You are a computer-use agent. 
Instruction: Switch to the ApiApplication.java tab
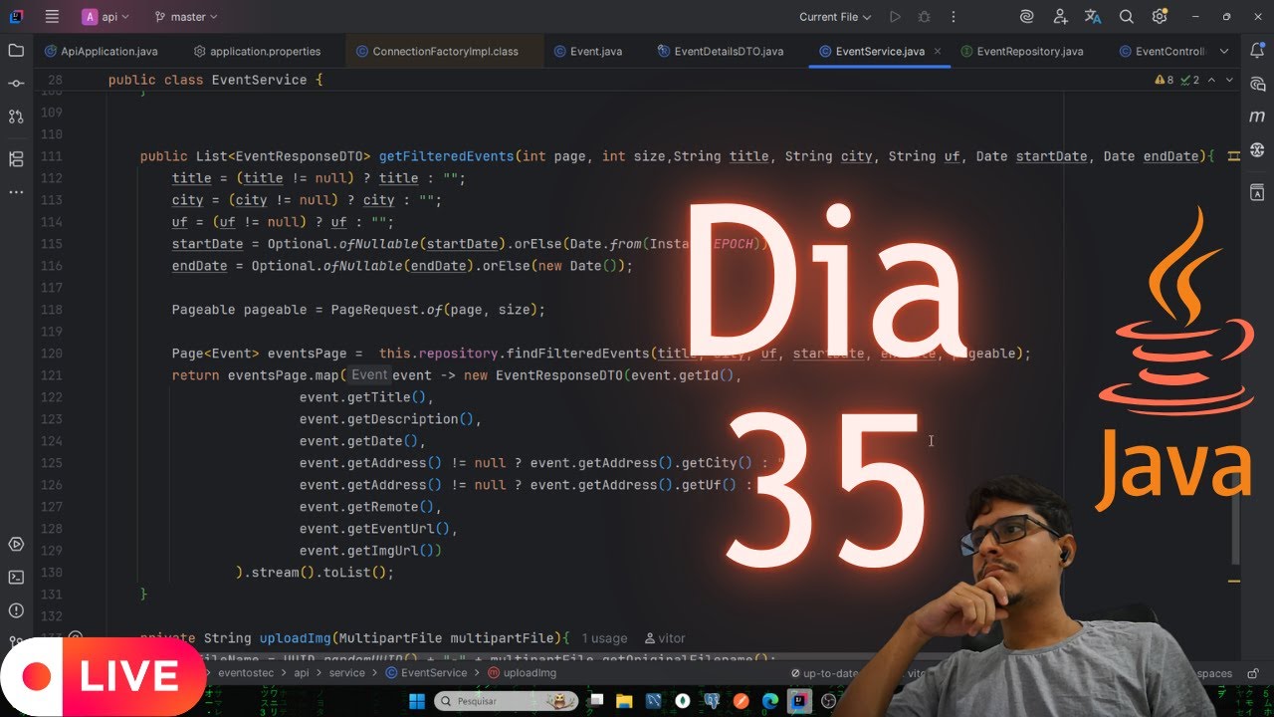pos(100,52)
